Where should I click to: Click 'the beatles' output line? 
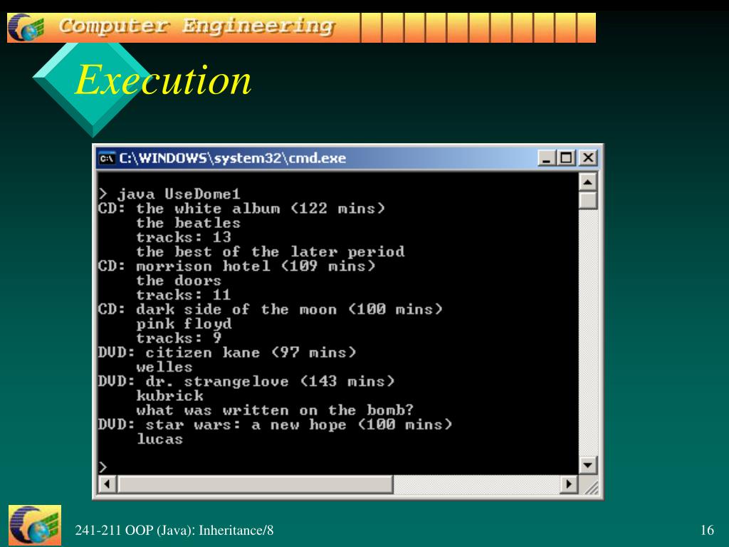[x=188, y=223]
